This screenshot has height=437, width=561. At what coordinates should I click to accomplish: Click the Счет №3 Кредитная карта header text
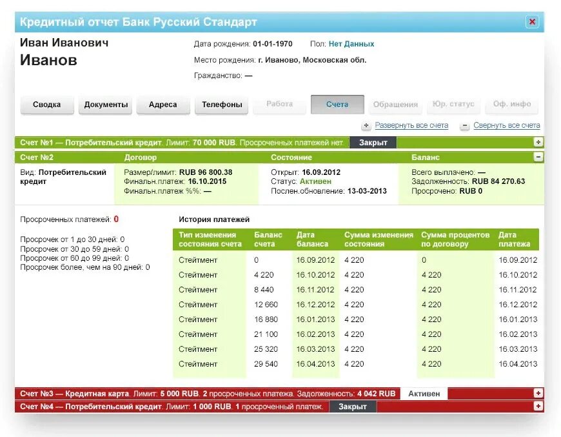coord(74,394)
